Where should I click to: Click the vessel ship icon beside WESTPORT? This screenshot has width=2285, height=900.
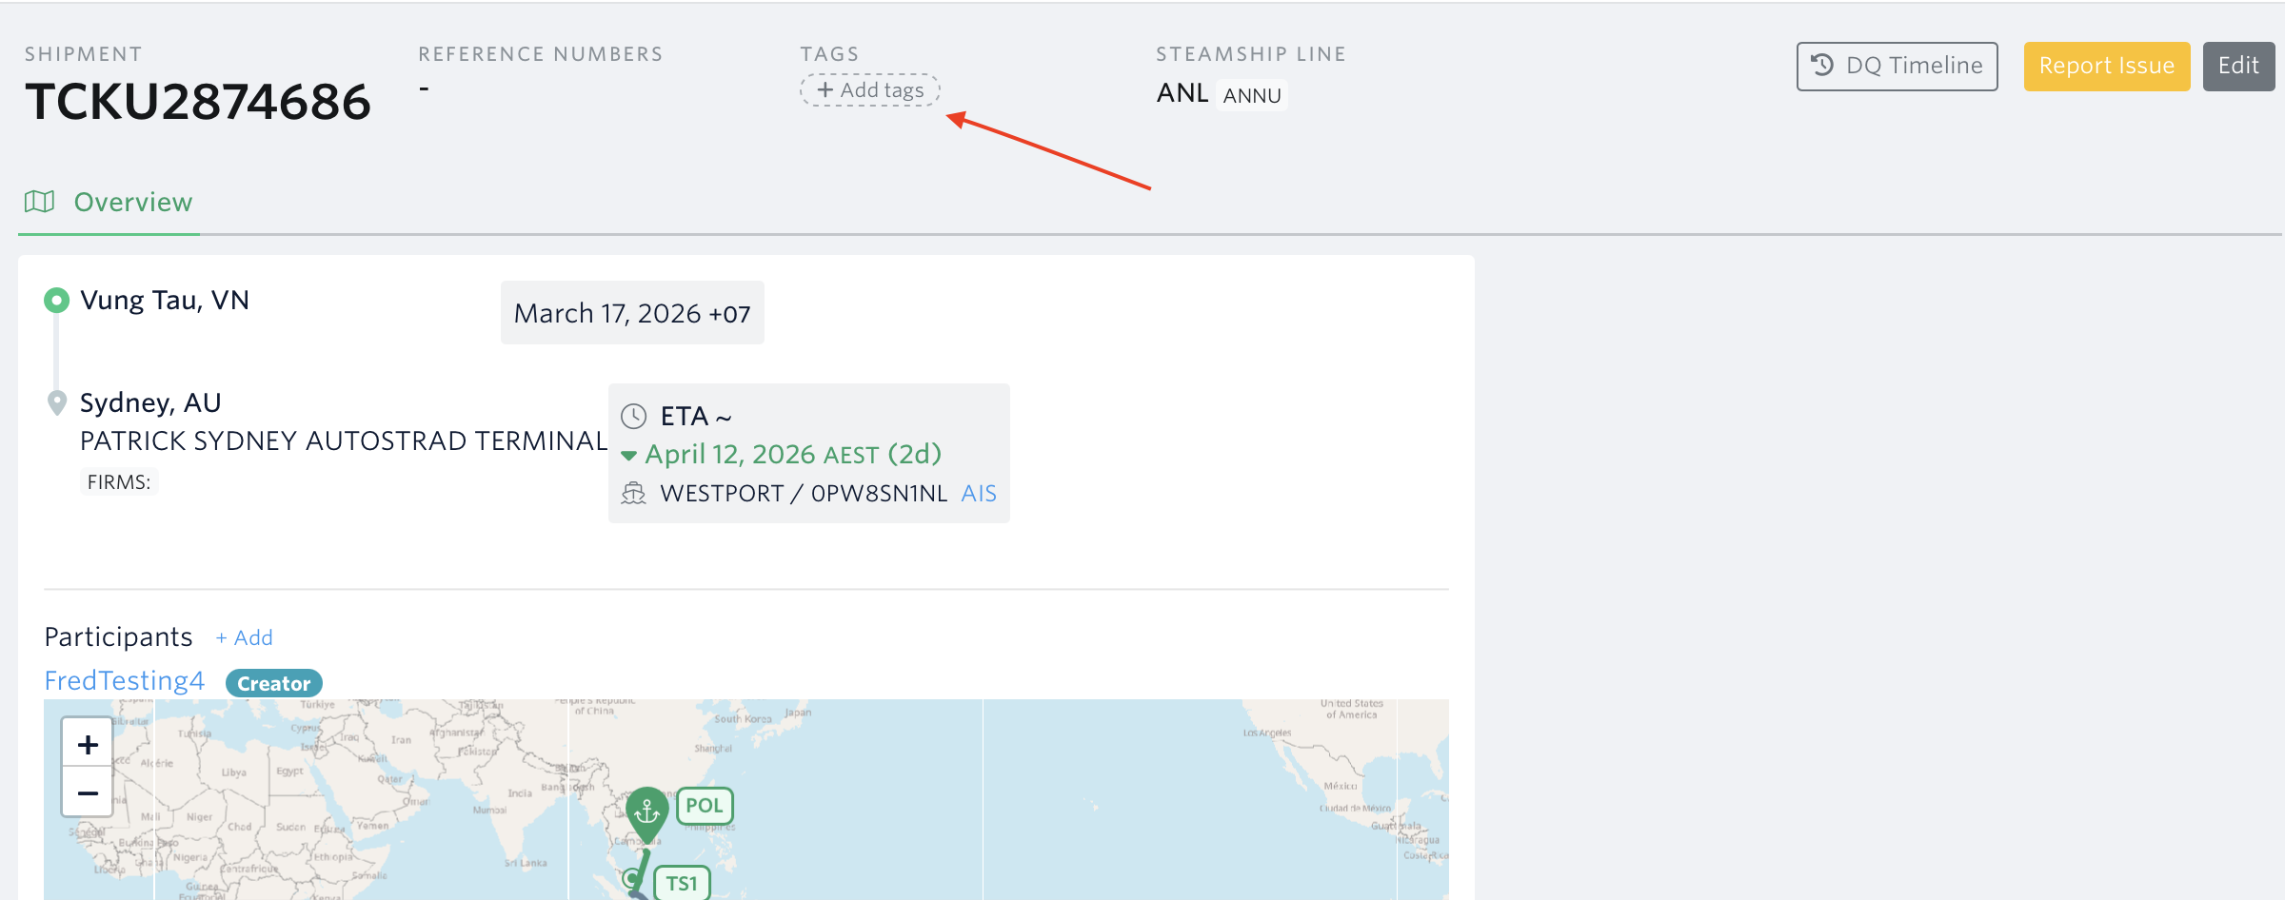[634, 493]
